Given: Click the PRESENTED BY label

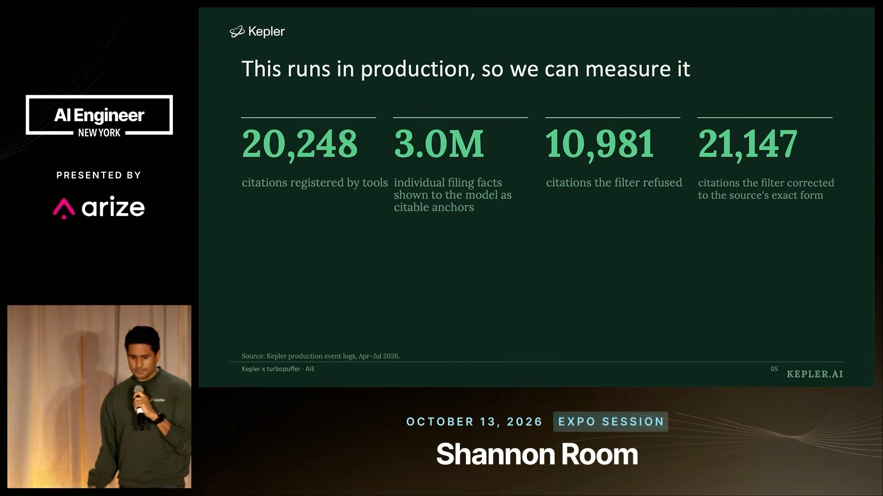Looking at the screenshot, I should (x=99, y=175).
